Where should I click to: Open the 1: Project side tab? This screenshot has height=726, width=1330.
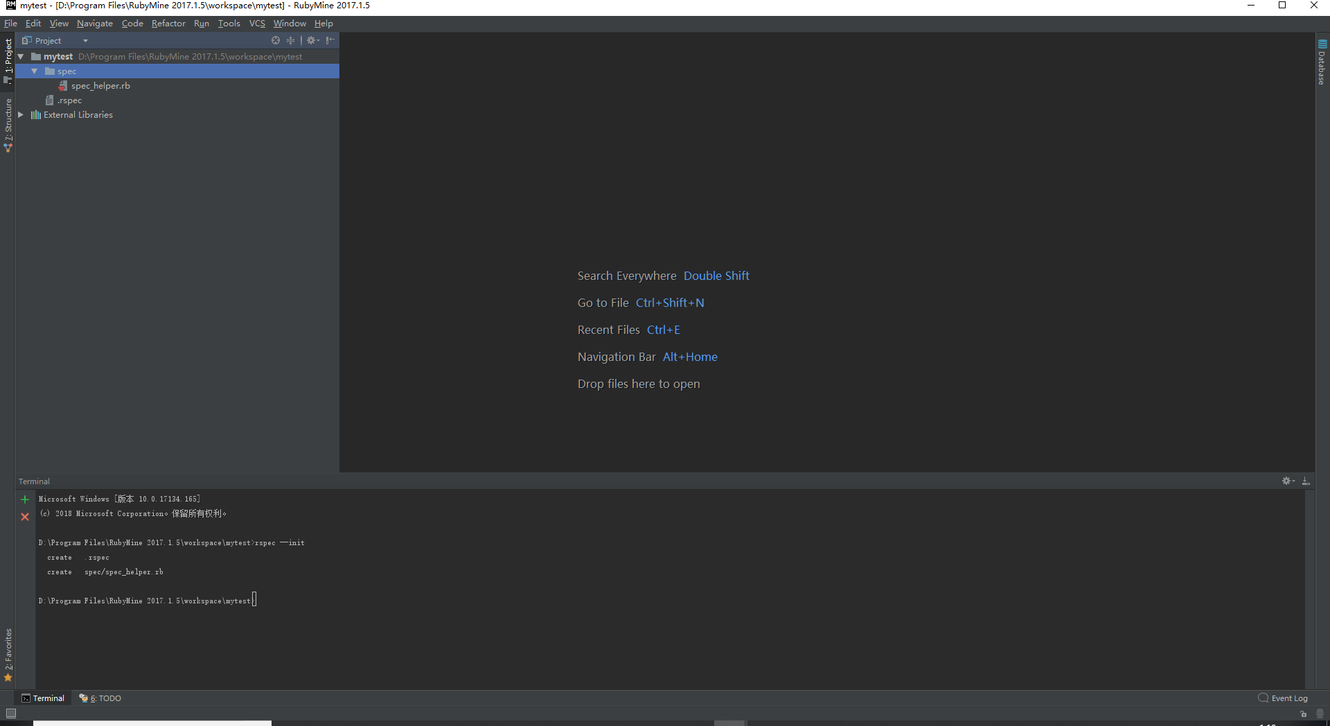tap(8, 61)
